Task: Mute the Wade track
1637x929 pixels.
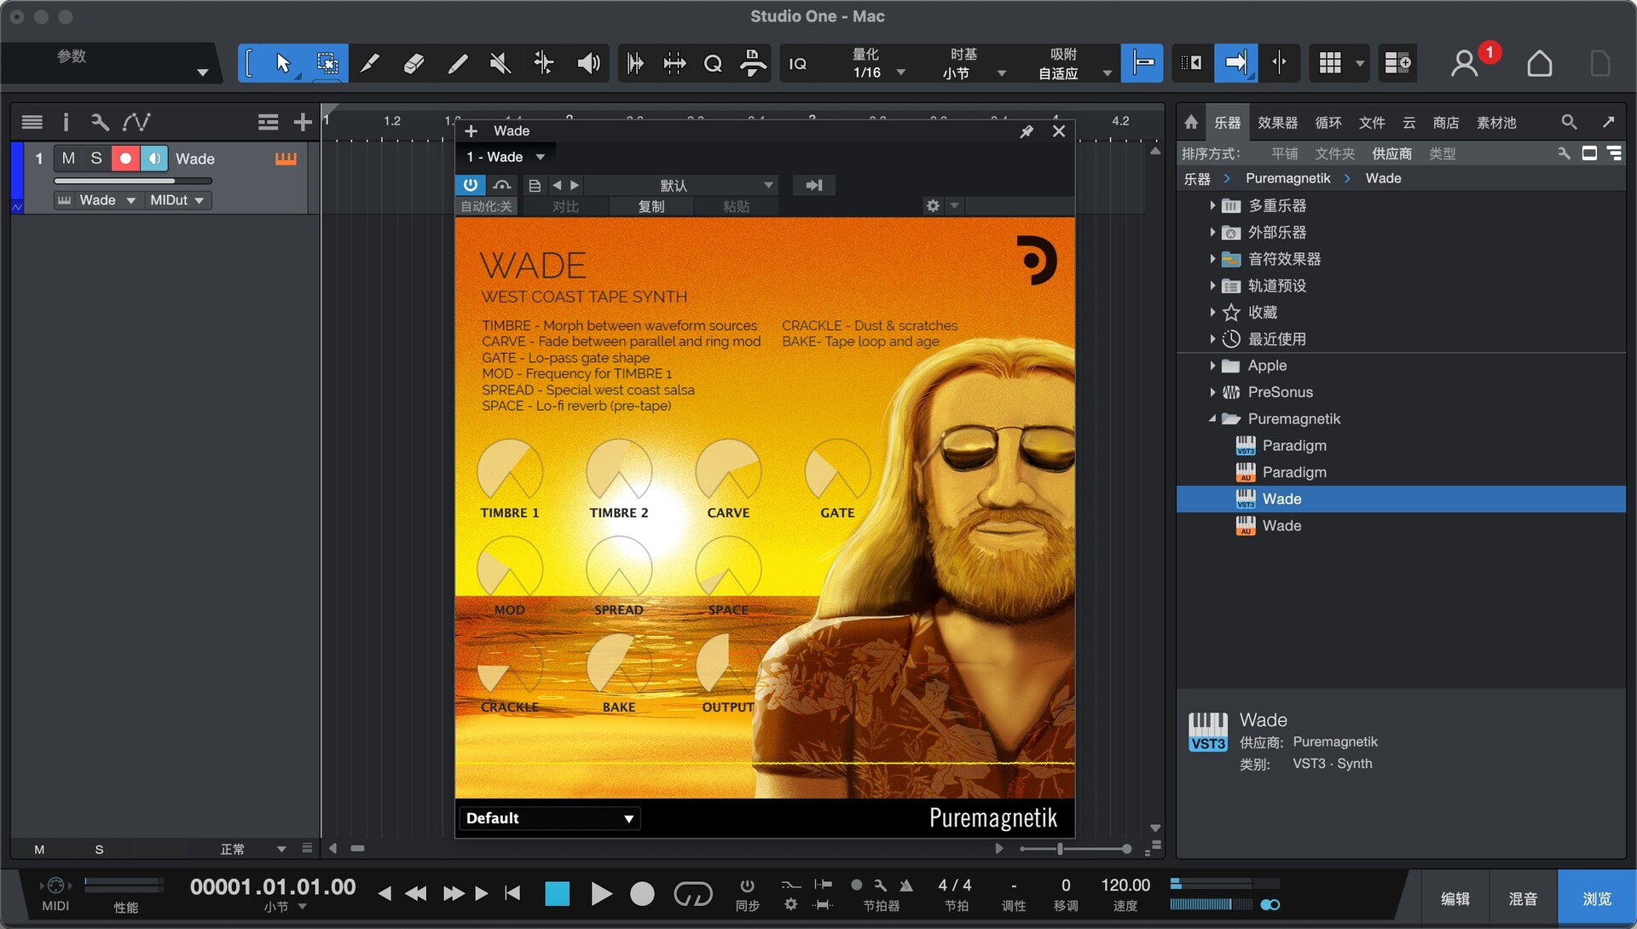Action: (x=69, y=159)
